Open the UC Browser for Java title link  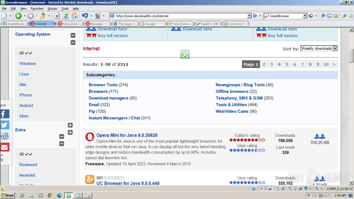(x=128, y=183)
